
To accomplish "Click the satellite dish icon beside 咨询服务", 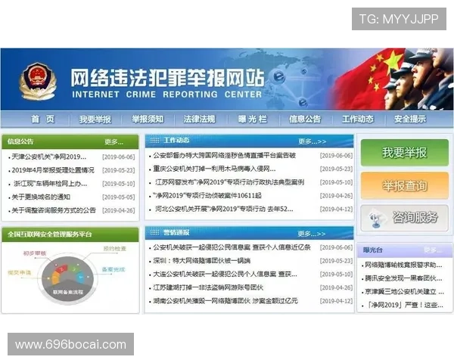I will point(376,219).
